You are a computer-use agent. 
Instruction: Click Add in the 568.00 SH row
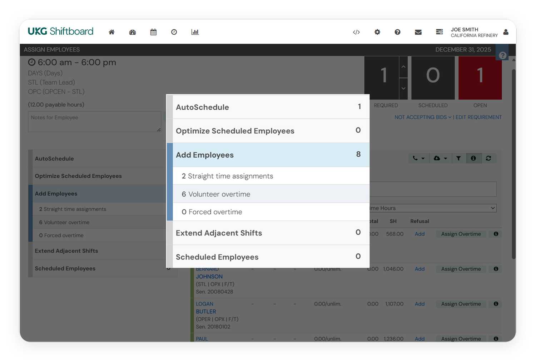pyautogui.click(x=420, y=234)
